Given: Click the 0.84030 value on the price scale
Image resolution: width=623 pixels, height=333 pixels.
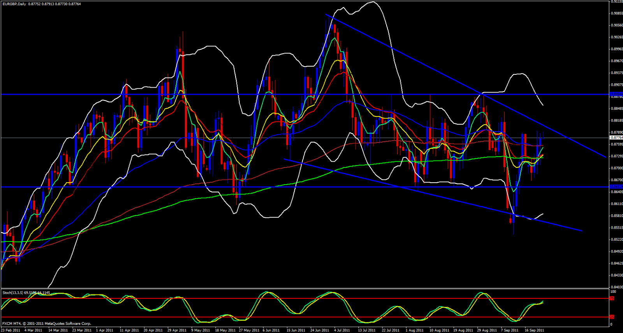Looking at the screenshot, I should pyautogui.click(x=617, y=287).
